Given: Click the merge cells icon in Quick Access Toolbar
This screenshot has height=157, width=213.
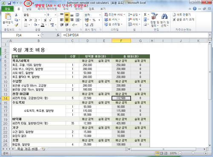Looking at the screenshot, I should [28, 3].
